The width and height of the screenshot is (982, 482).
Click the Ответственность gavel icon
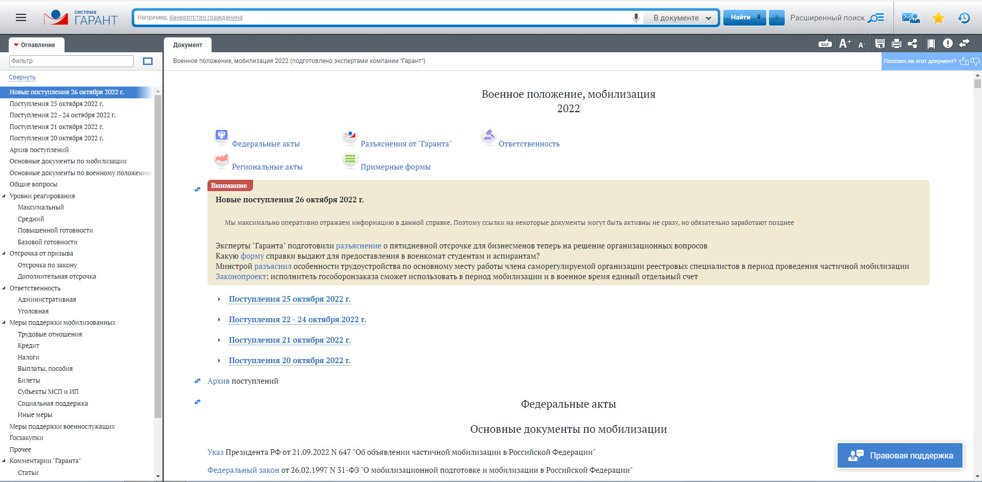click(489, 136)
